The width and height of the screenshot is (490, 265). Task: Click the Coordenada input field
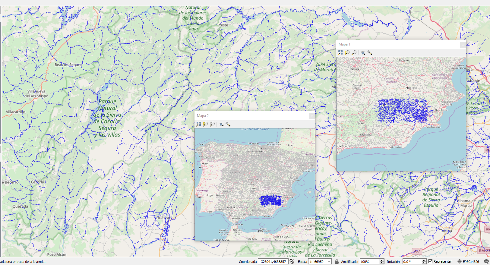tap(273, 262)
